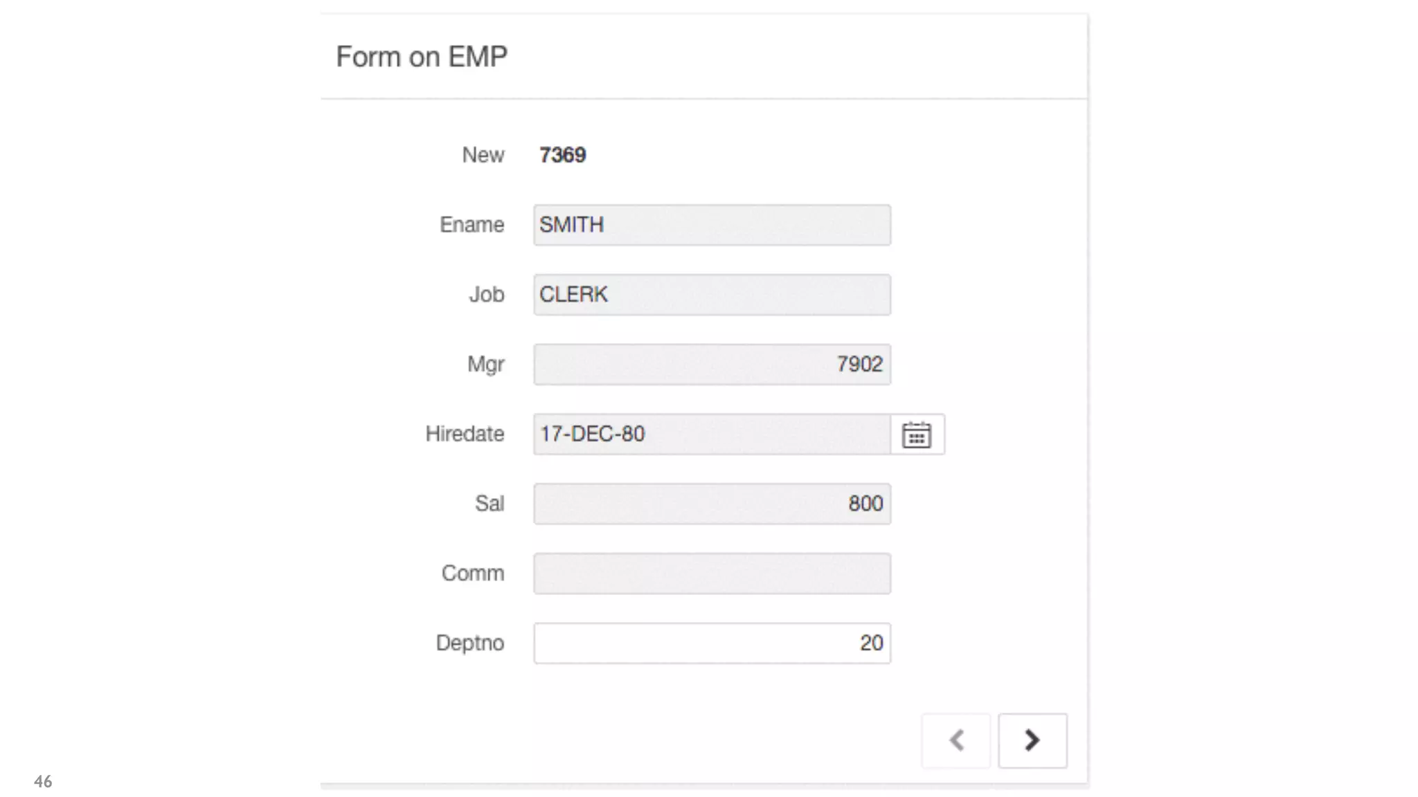Click the Sal label
Image resolution: width=1418 pixels, height=797 pixels.
coord(490,504)
